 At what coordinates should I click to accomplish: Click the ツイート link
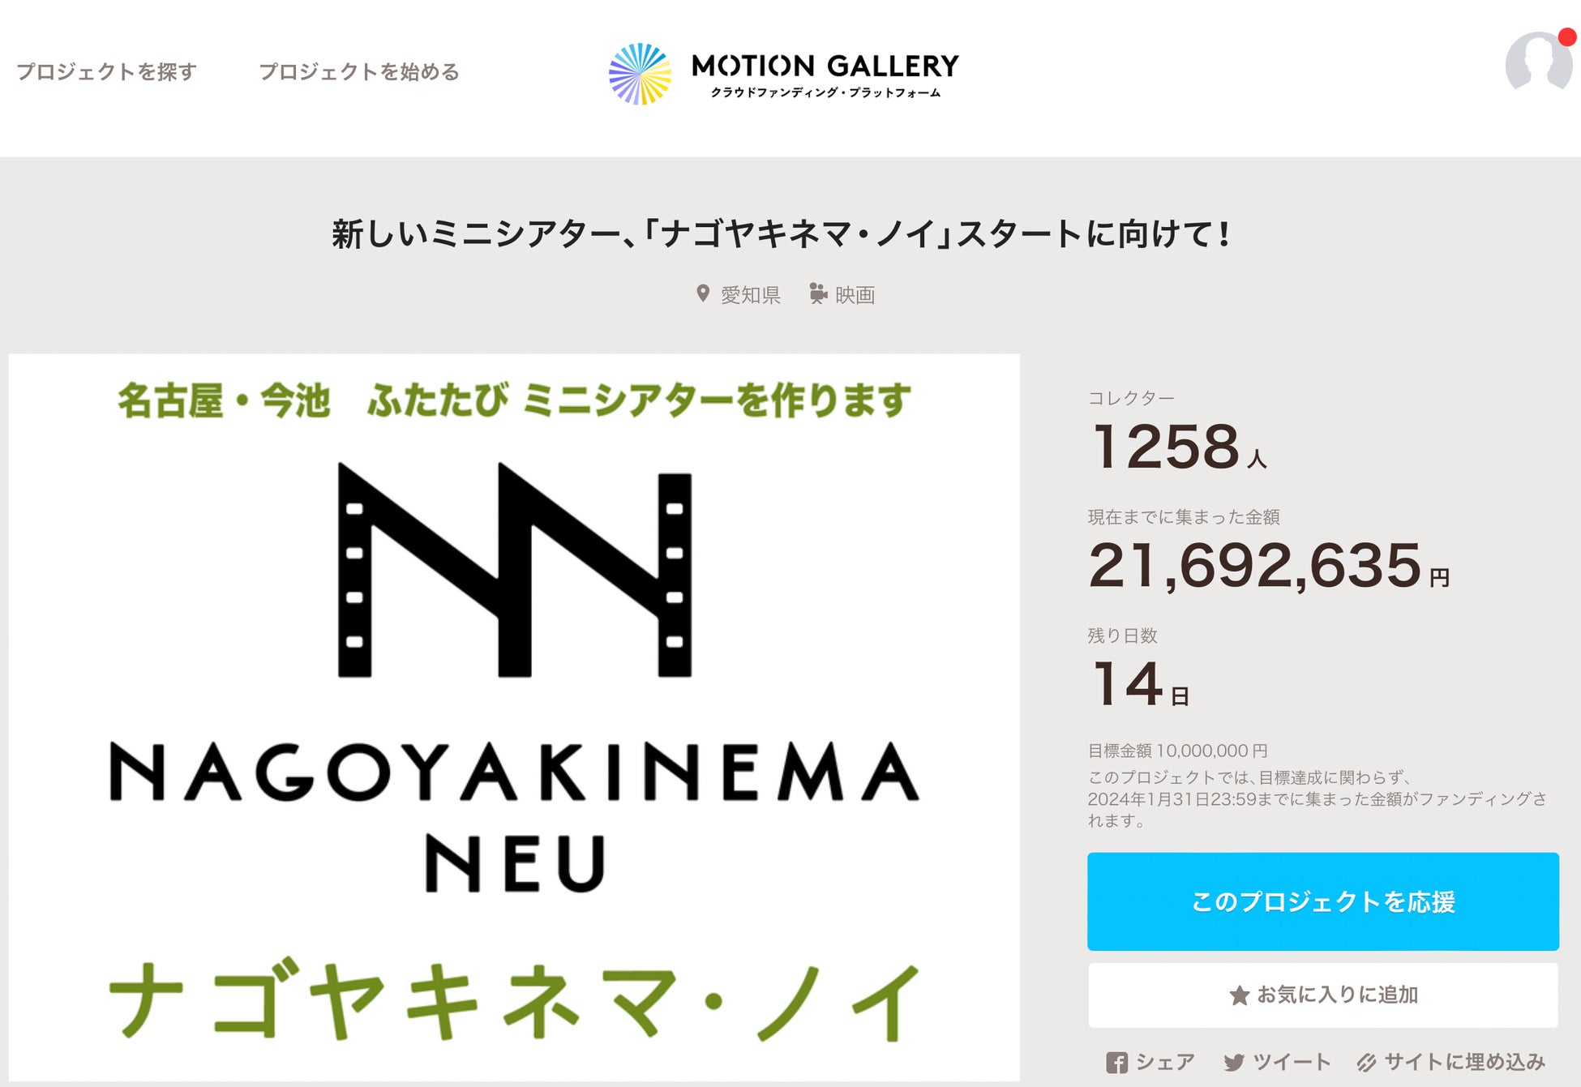point(1292,1062)
